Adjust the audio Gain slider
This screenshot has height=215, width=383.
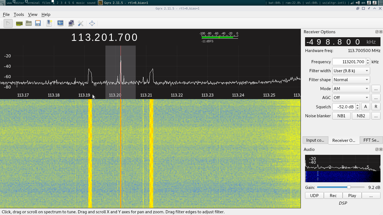click(x=349, y=187)
